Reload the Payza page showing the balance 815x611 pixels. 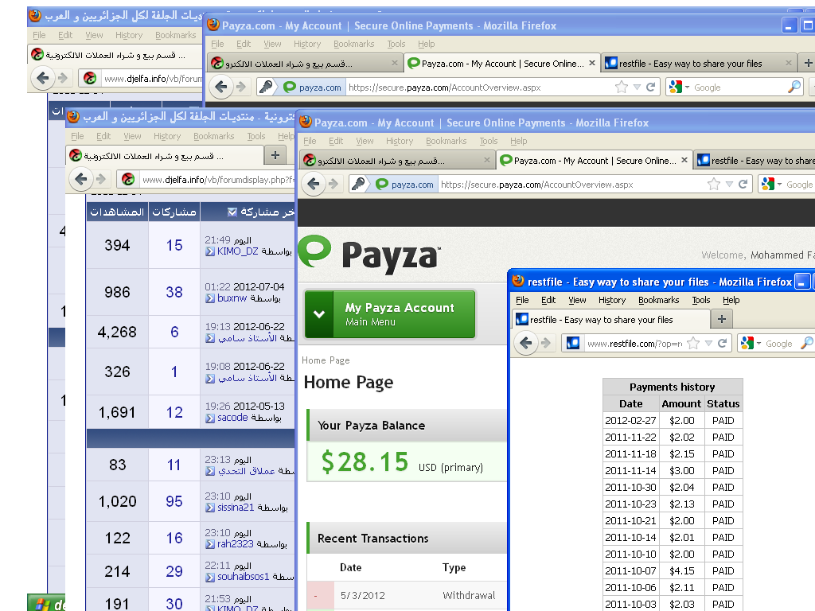[x=743, y=184]
